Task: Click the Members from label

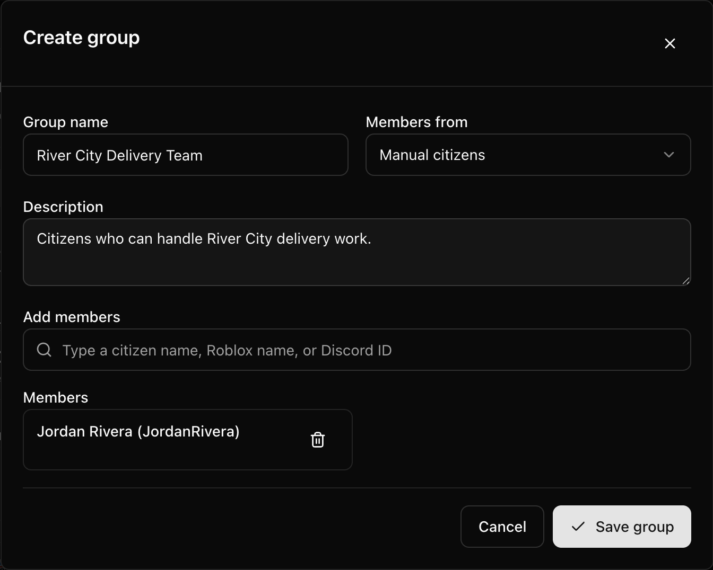Action: click(417, 122)
